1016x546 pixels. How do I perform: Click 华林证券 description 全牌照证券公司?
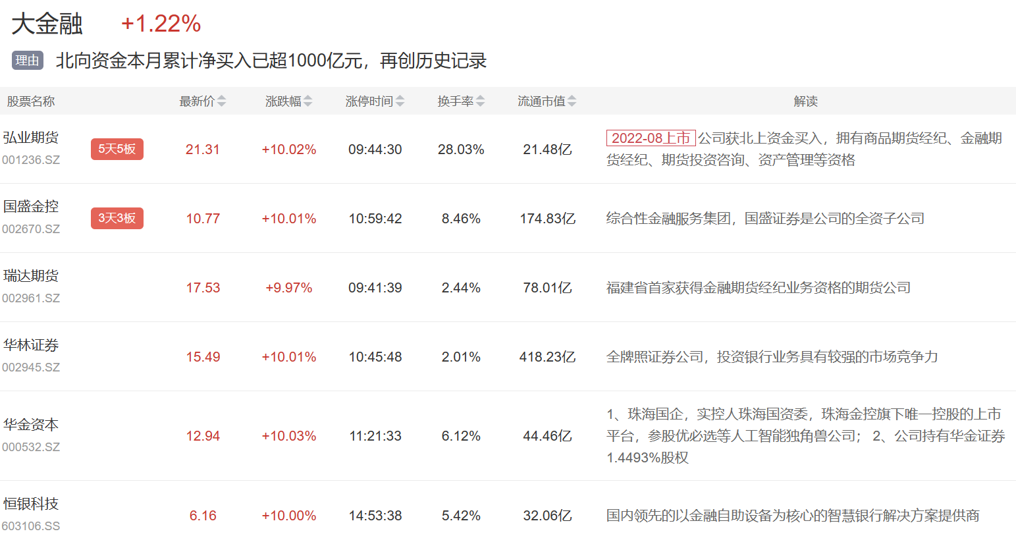tap(772, 357)
